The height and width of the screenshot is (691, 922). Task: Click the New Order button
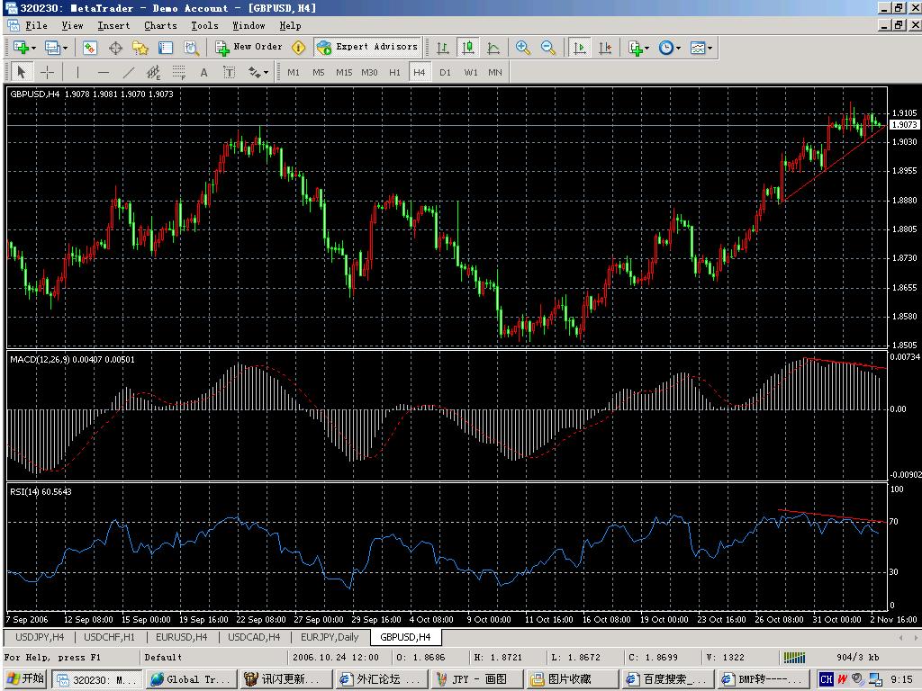(x=249, y=47)
